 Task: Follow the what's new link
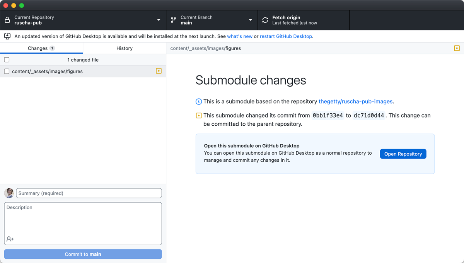pos(239,36)
